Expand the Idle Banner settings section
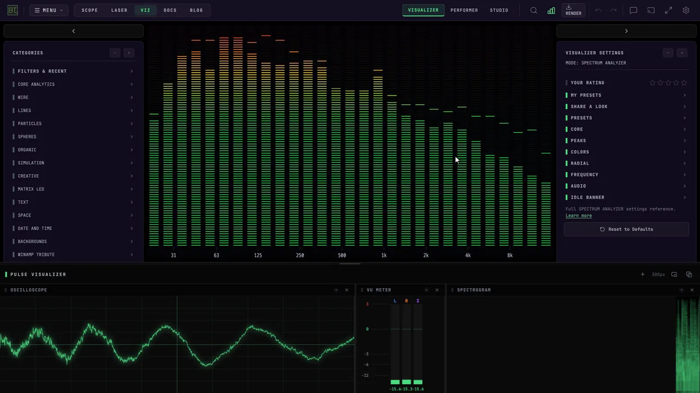 626,197
